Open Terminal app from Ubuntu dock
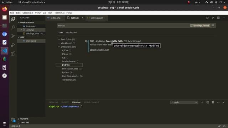228x128 pixels. point(5,26)
